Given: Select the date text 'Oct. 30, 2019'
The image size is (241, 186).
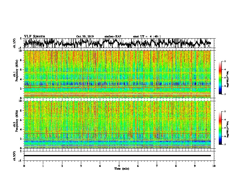Looking at the screenshot, I should (x=85, y=36).
